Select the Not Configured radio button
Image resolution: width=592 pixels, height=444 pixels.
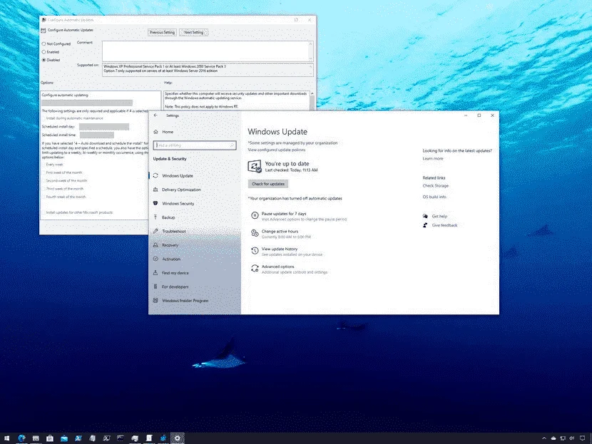point(44,43)
